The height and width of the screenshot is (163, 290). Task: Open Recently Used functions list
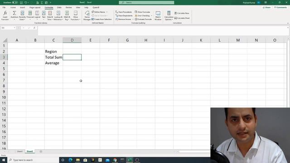click(22, 15)
